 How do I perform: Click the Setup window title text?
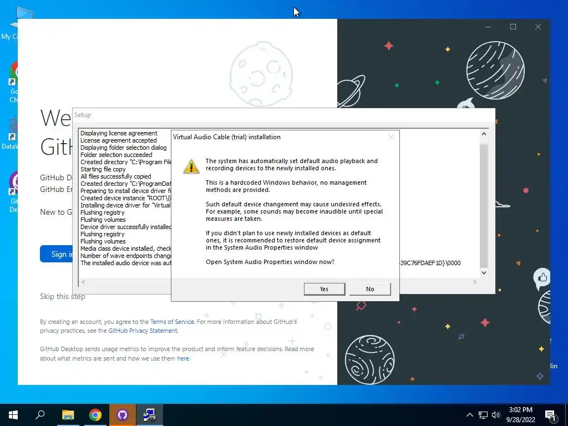pyautogui.click(x=83, y=115)
